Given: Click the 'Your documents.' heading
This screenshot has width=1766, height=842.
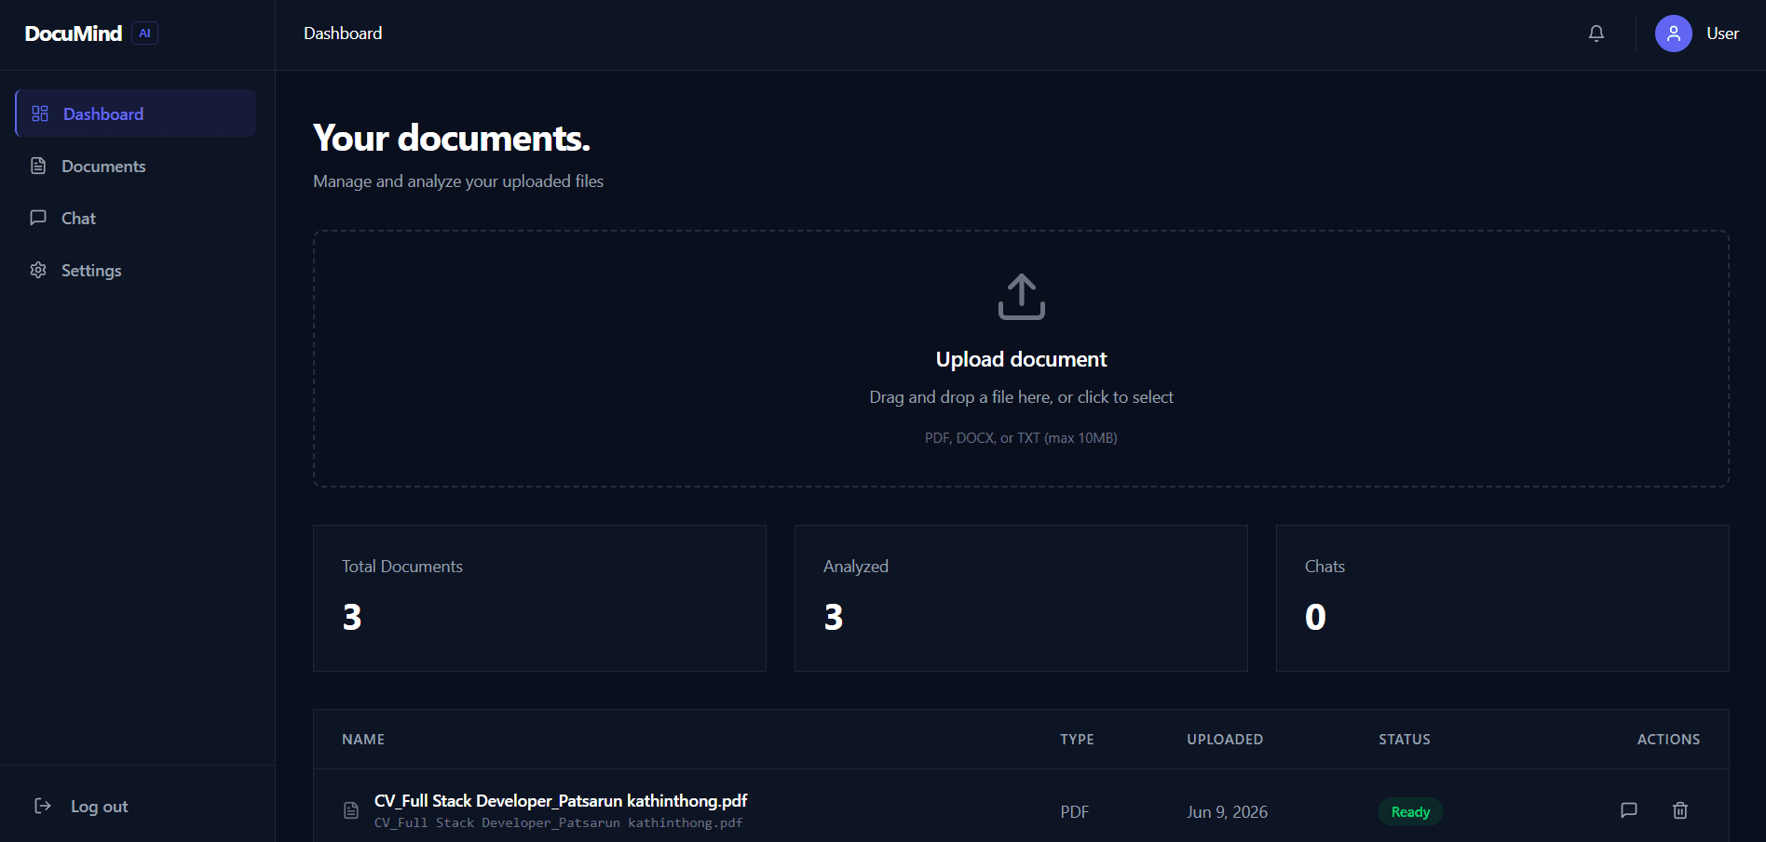Looking at the screenshot, I should click(x=452, y=138).
